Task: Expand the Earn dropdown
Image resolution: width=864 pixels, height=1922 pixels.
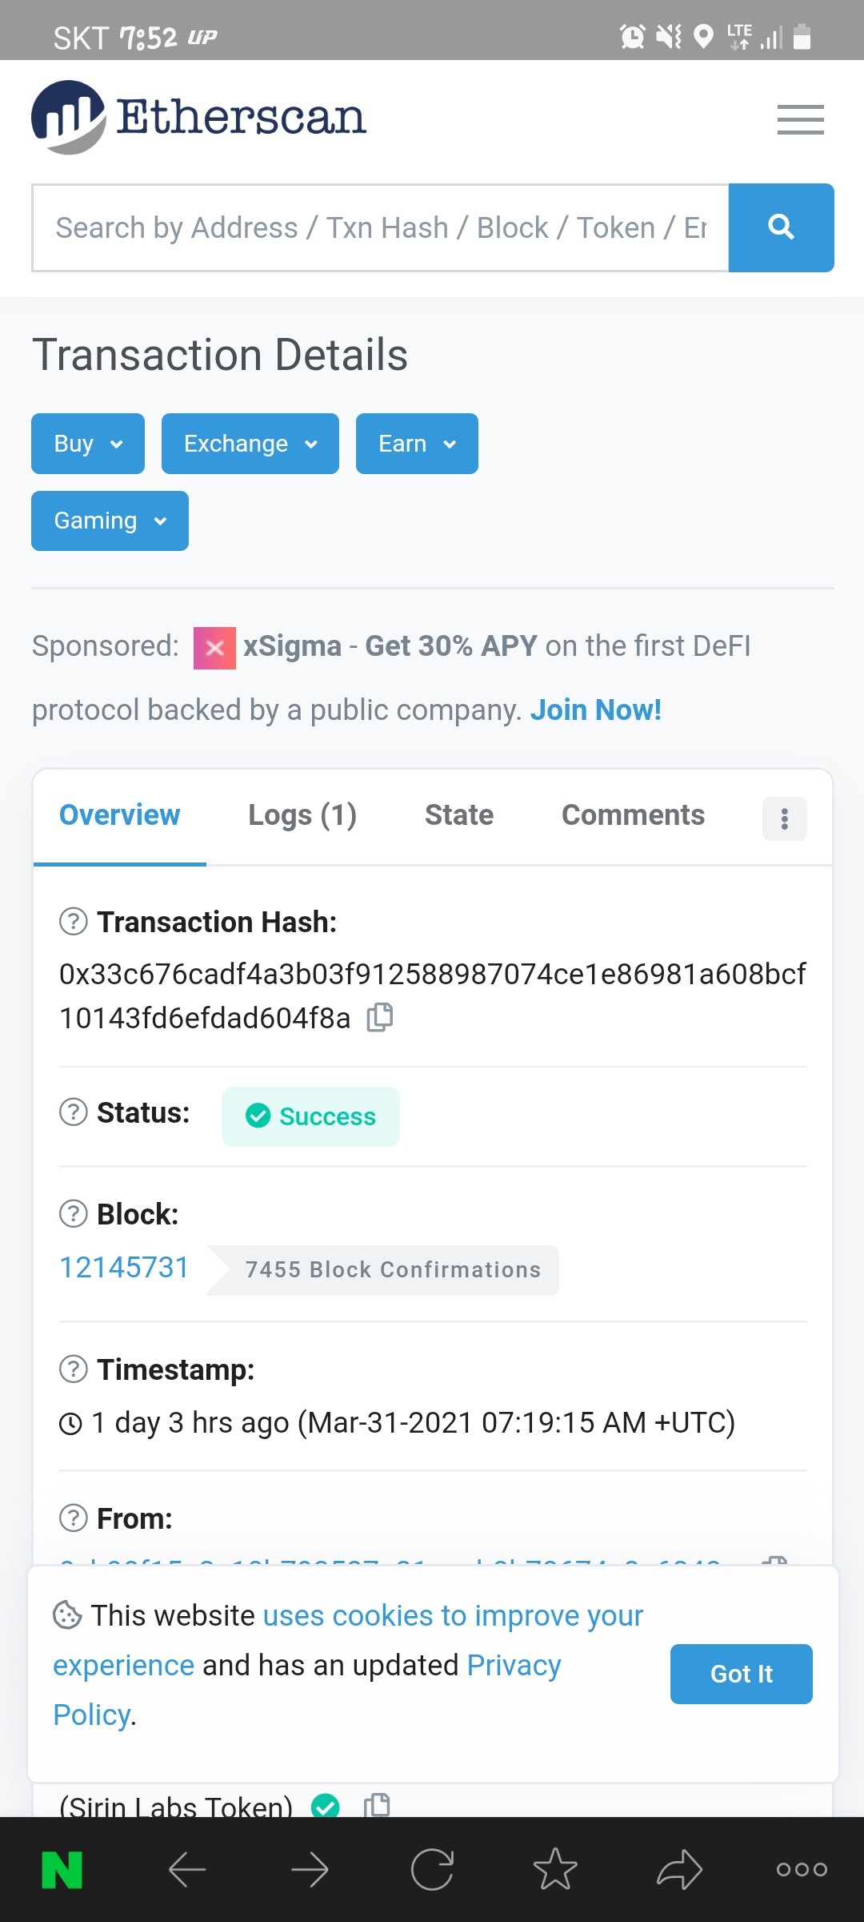Action: coord(417,444)
